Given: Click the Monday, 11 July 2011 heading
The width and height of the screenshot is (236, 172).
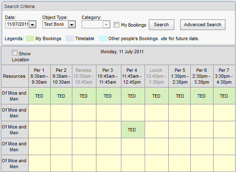Looking at the screenshot, I should coord(122,52).
